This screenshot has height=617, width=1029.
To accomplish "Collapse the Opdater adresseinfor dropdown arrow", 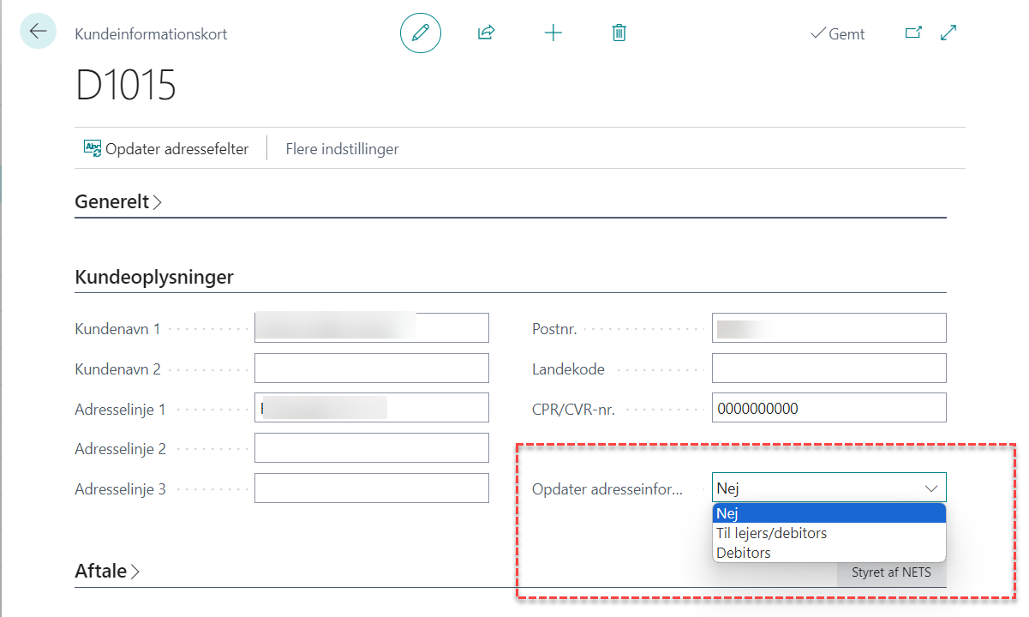I will coord(930,488).
